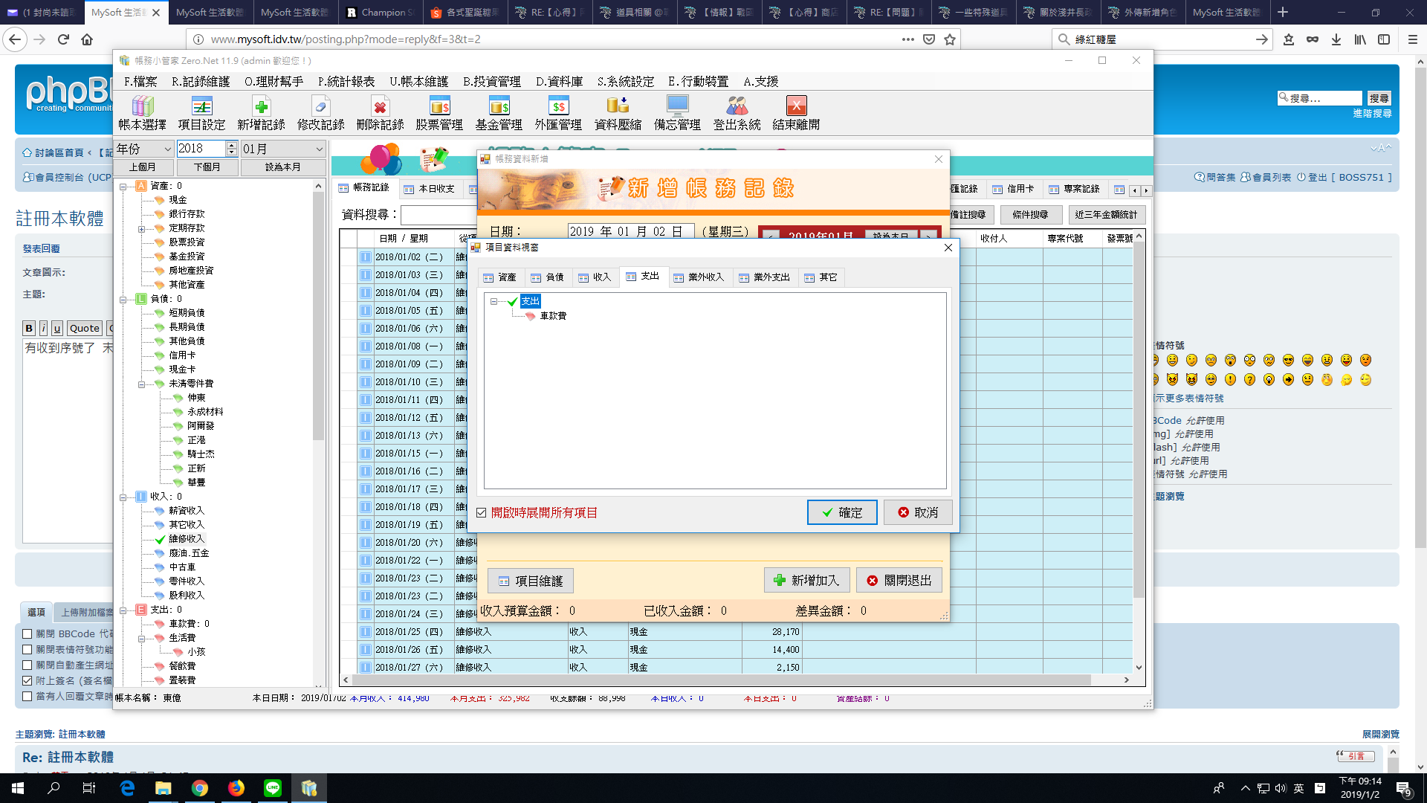Reload the Firefox page
The image size is (1427, 803).
[x=63, y=39]
